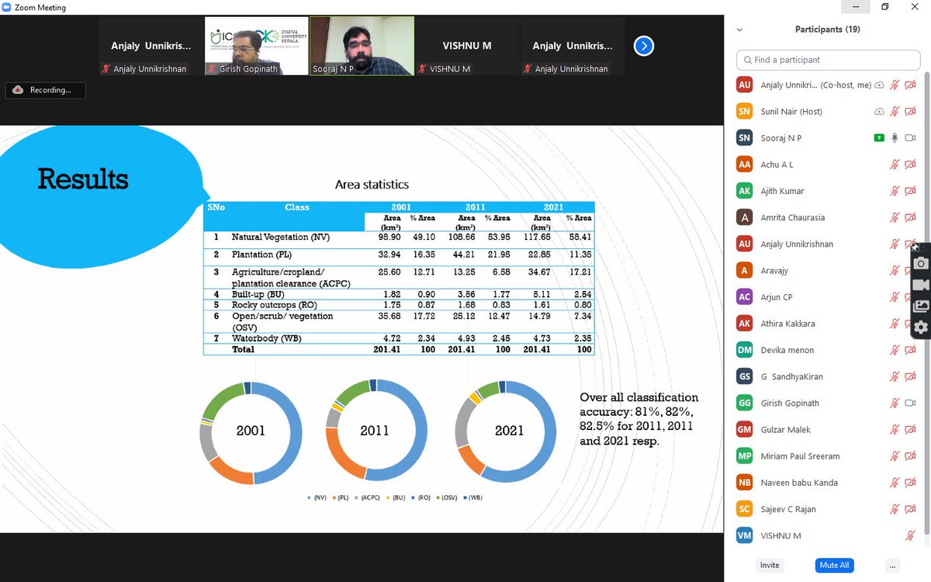Click the 2001 donut chart
The width and height of the screenshot is (931, 582).
coord(251,433)
